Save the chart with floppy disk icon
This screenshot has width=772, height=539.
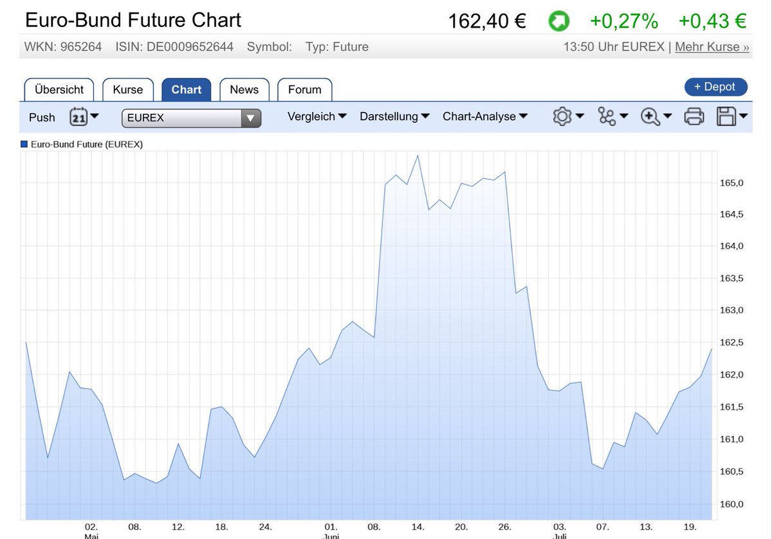726,116
